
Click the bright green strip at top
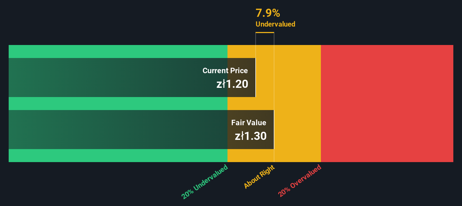tap(118, 51)
